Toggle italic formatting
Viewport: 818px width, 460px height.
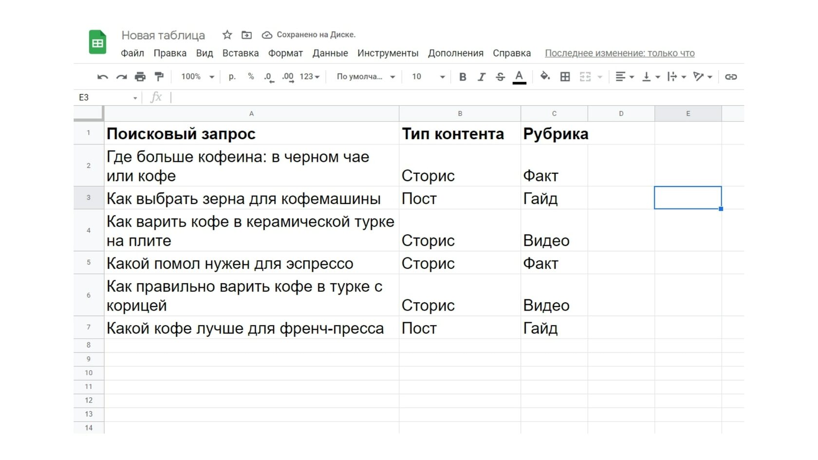(x=482, y=77)
